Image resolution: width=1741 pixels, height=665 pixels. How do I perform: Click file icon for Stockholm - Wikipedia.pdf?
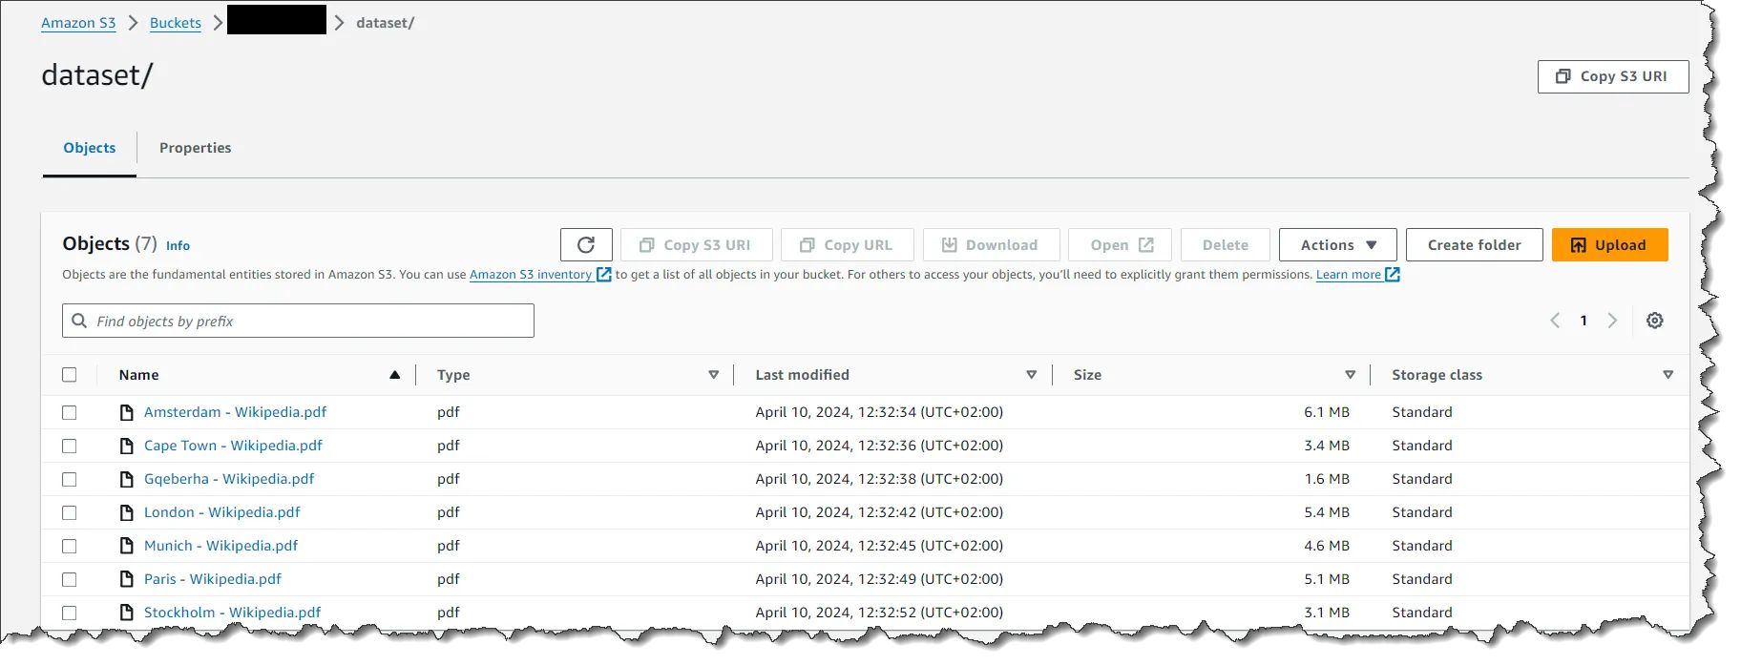coord(126,613)
